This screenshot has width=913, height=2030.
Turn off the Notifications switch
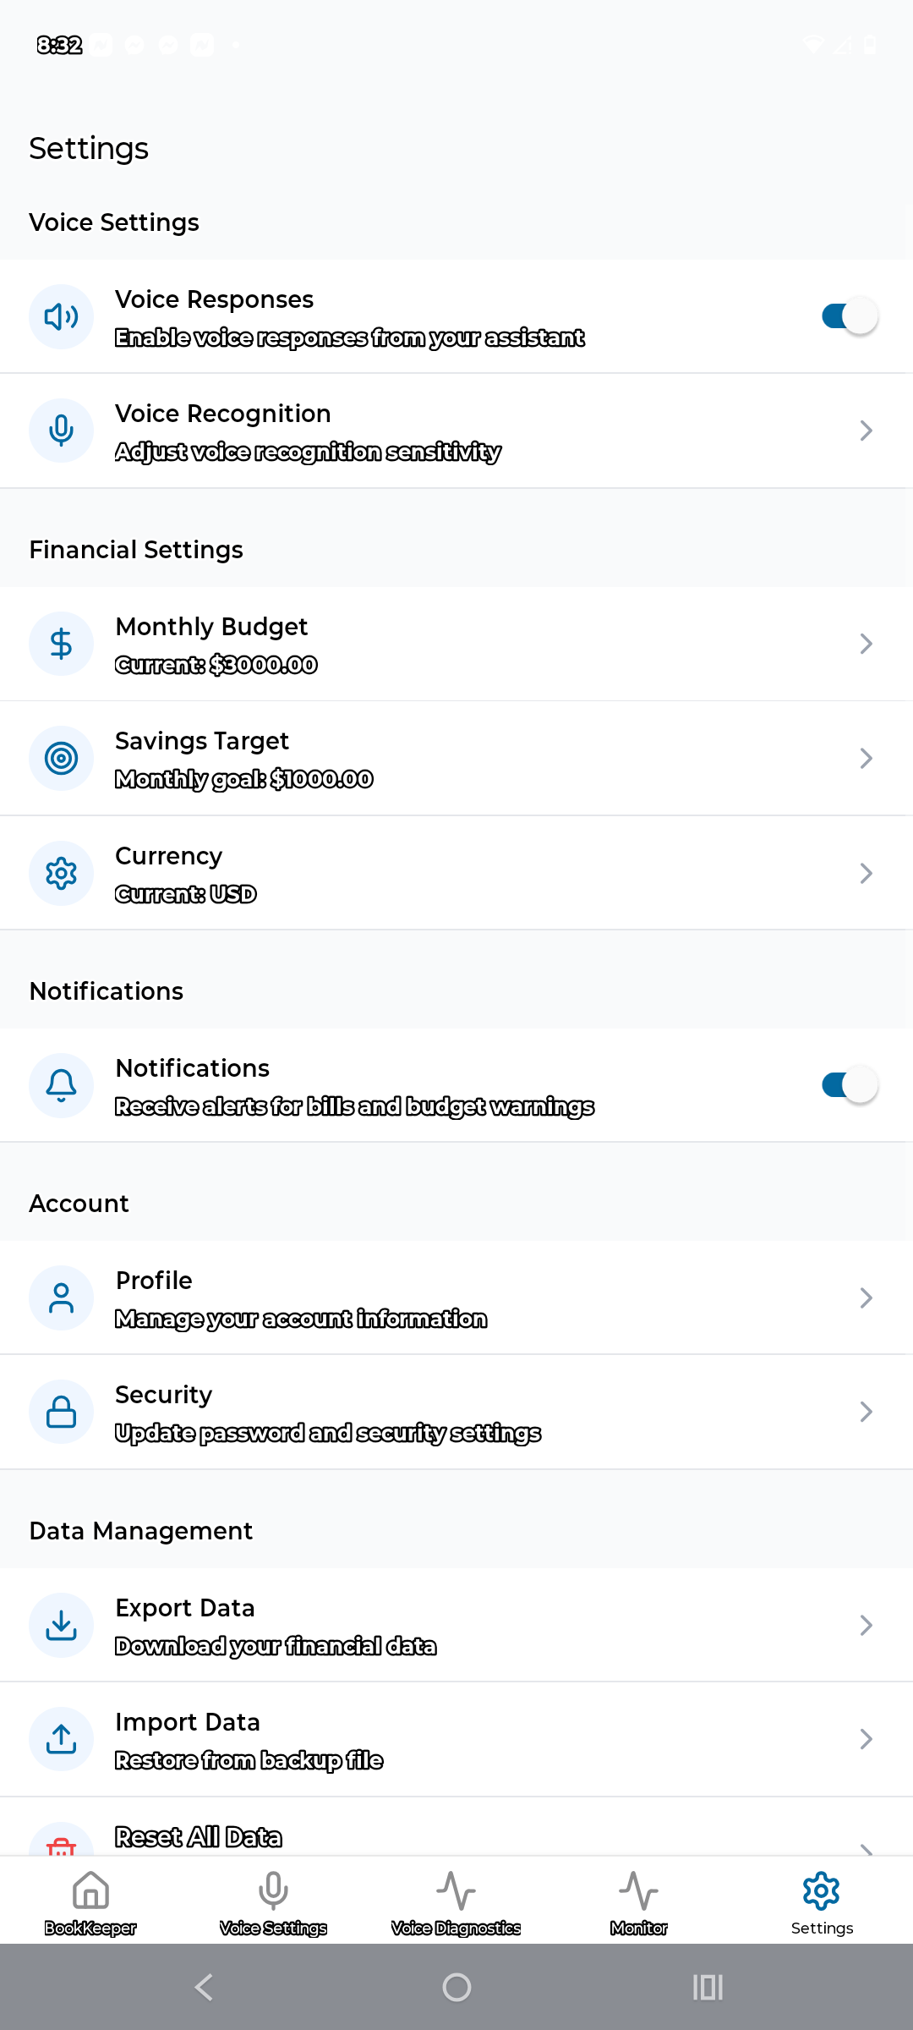(849, 1085)
